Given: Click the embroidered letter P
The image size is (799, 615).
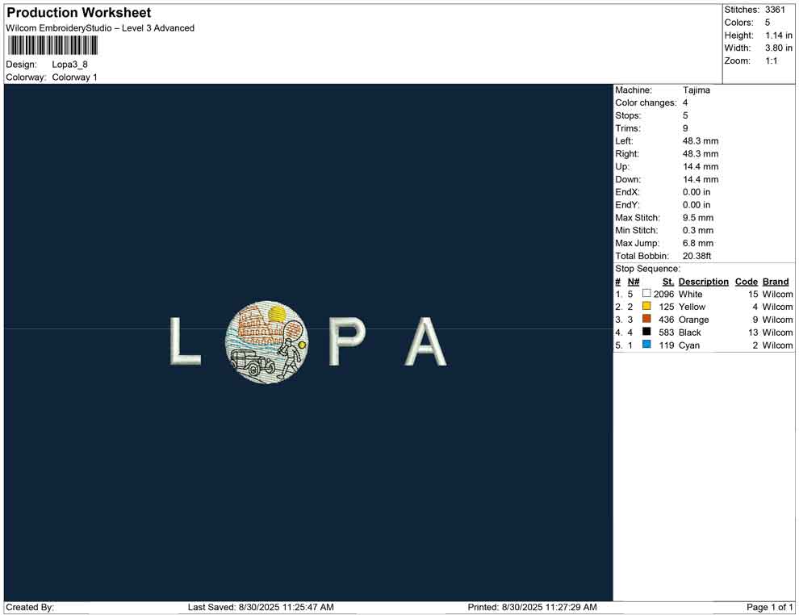Looking at the screenshot, I should tap(345, 341).
